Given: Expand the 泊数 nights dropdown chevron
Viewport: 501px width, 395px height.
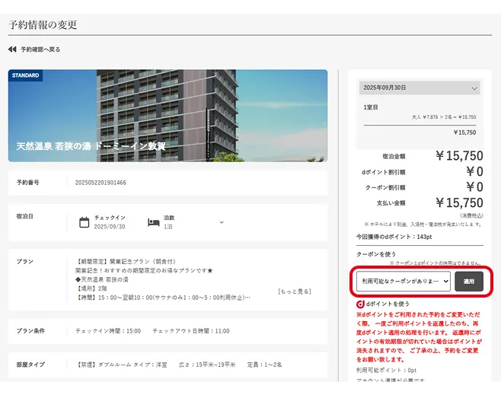Looking at the screenshot, I should pos(222,222).
